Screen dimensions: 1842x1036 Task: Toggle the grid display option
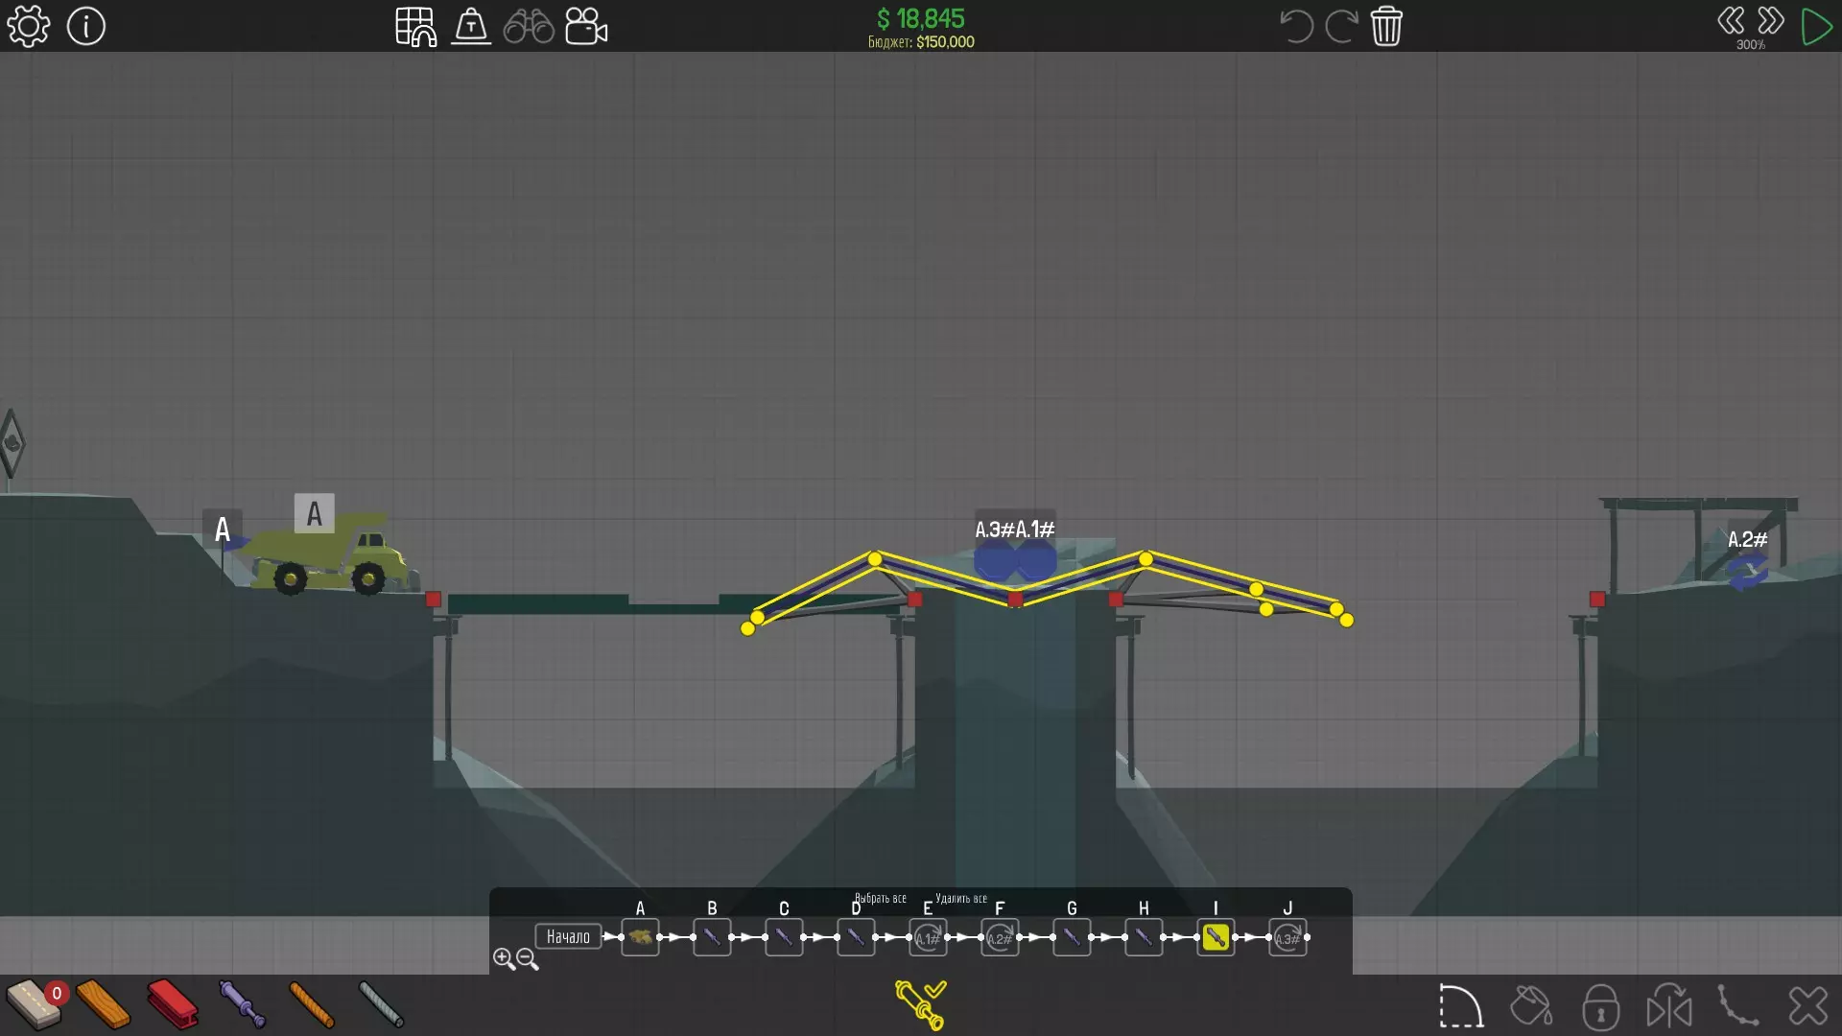click(415, 27)
